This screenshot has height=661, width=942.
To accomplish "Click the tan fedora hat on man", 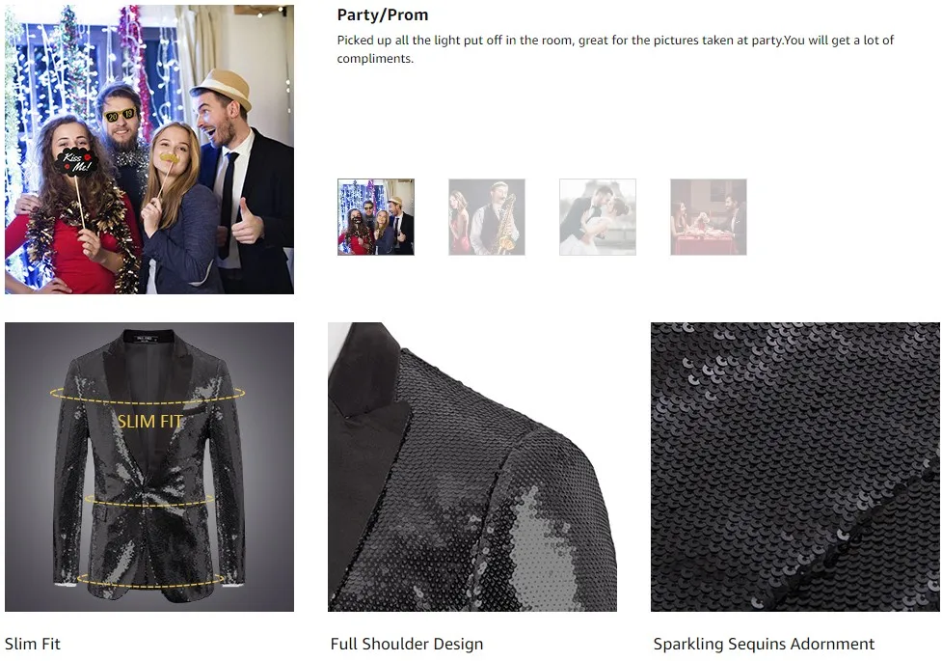I will pyautogui.click(x=223, y=89).
